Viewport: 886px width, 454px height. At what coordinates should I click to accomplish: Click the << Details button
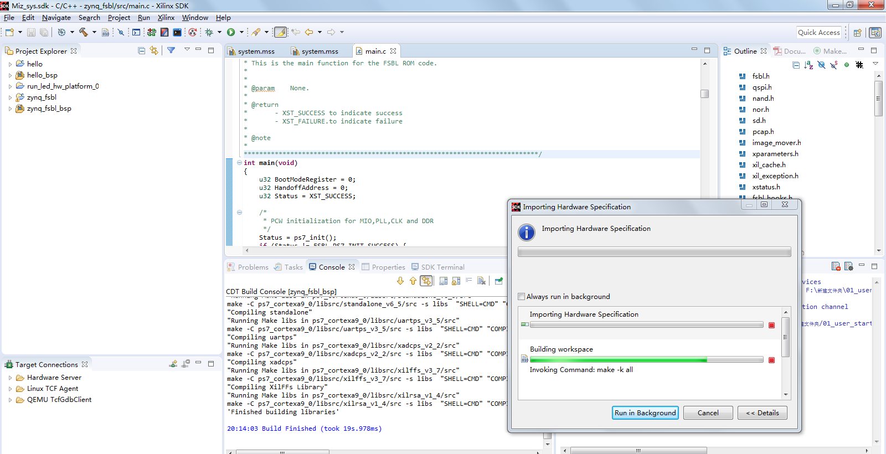click(x=762, y=412)
